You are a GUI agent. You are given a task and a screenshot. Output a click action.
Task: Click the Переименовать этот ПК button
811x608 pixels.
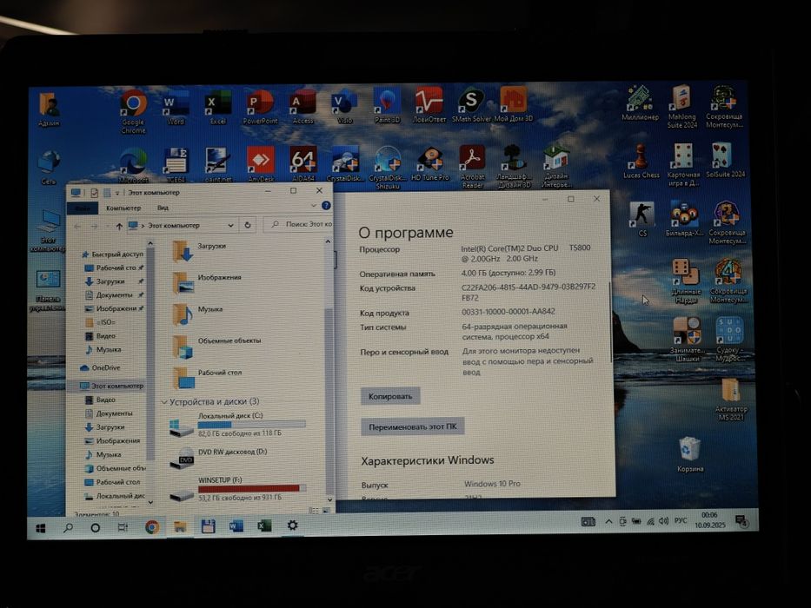[x=413, y=426]
